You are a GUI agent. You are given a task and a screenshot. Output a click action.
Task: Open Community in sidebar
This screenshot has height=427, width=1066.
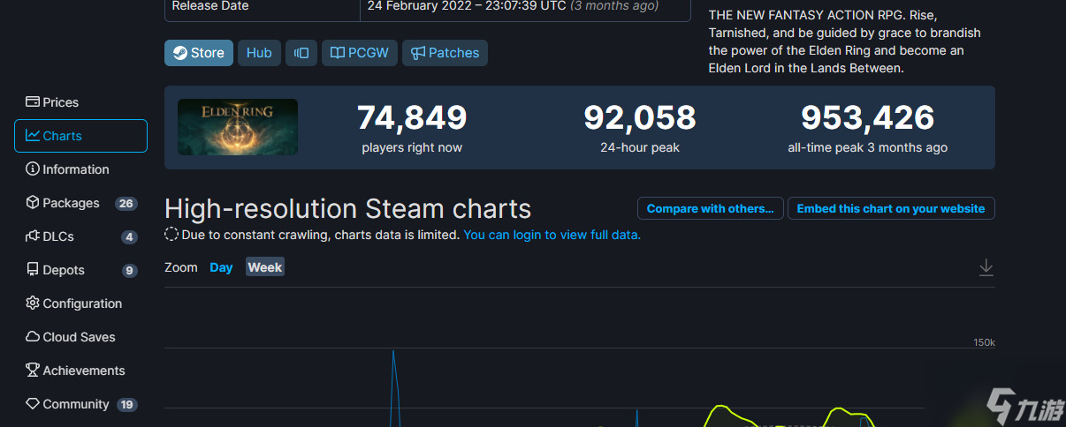coord(80,404)
